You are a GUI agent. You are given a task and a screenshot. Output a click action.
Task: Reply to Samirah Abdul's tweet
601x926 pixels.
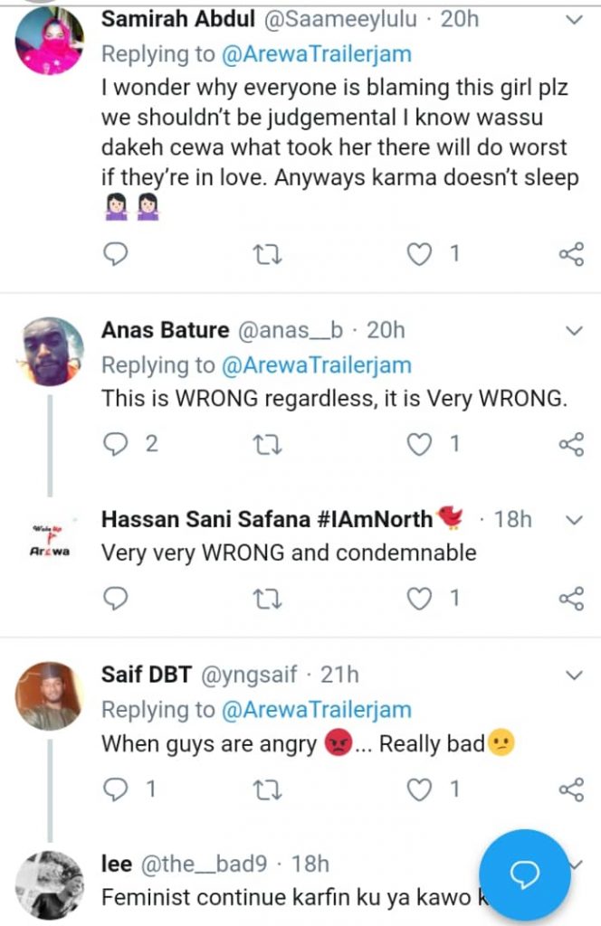coord(115,256)
